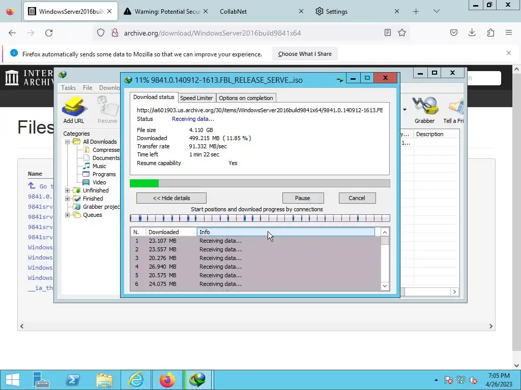
Task: Open PowerShell from the taskbar
Action: [73, 380]
